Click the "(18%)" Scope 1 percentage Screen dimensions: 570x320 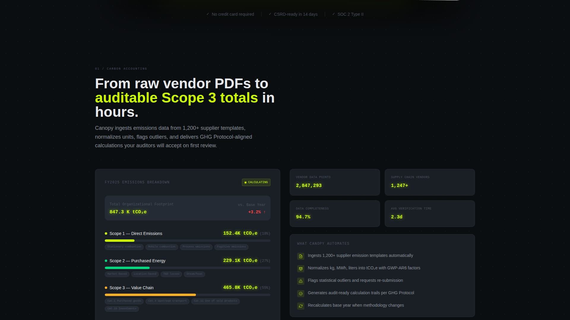[265, 234]
